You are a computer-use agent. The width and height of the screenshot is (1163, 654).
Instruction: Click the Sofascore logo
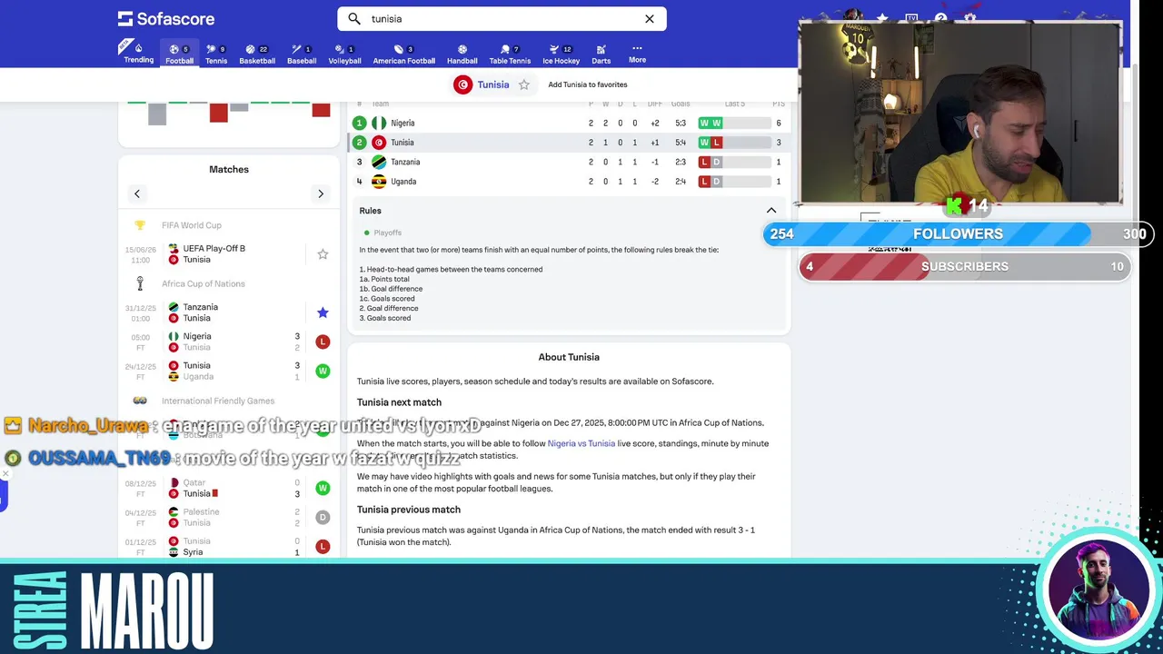[x=164, y=18]
